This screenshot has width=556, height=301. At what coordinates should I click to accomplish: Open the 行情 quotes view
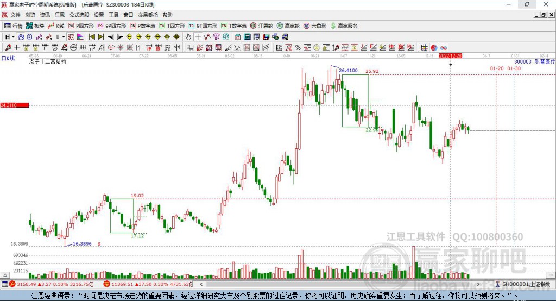(14, 26)
